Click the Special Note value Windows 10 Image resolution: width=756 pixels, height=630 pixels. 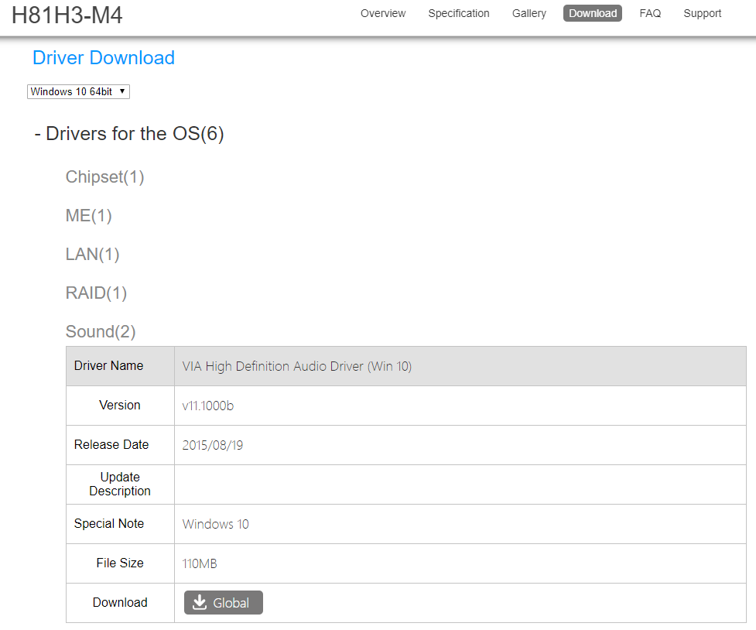tap(216, 525)
